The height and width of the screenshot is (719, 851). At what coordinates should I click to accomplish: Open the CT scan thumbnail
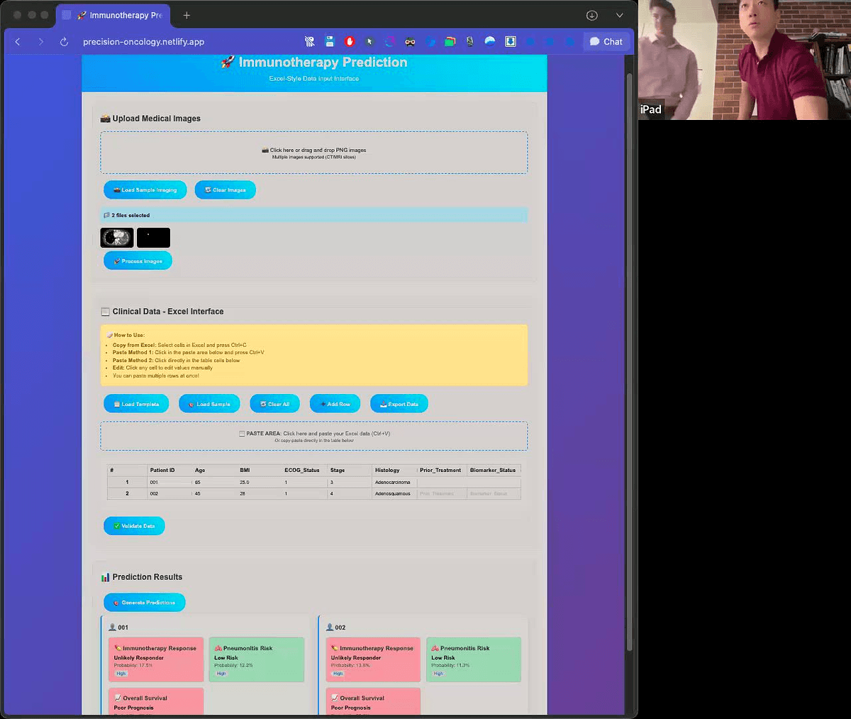(117, 238)
